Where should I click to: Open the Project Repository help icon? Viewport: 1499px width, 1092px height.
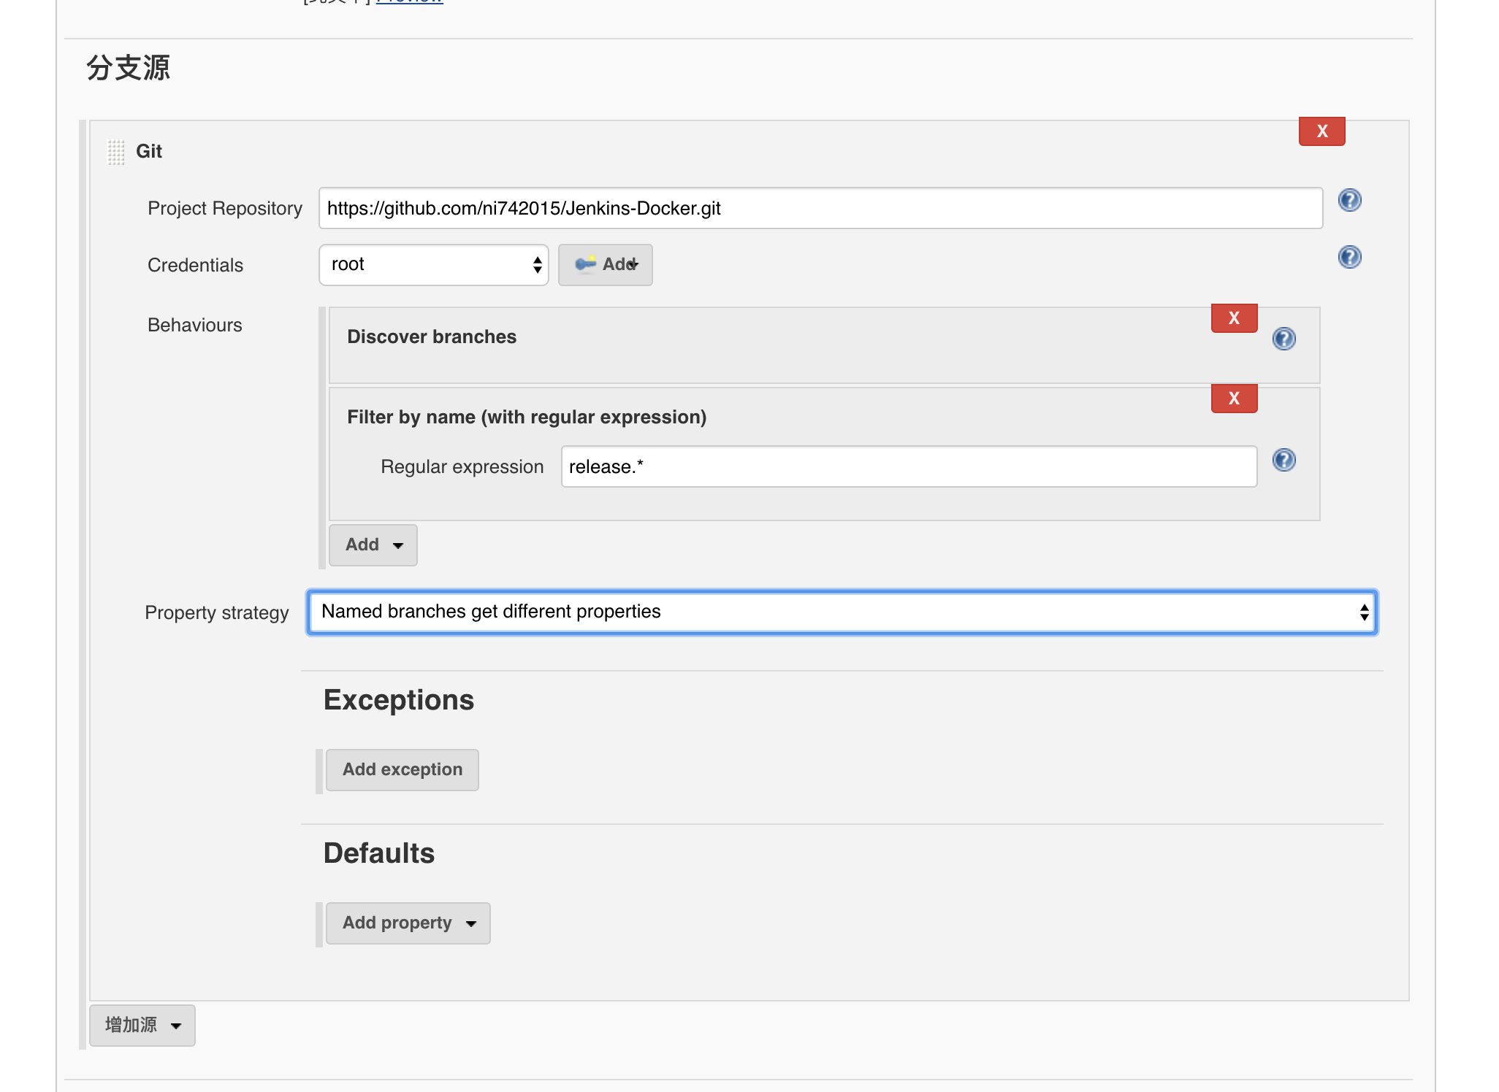[1349, 201]
